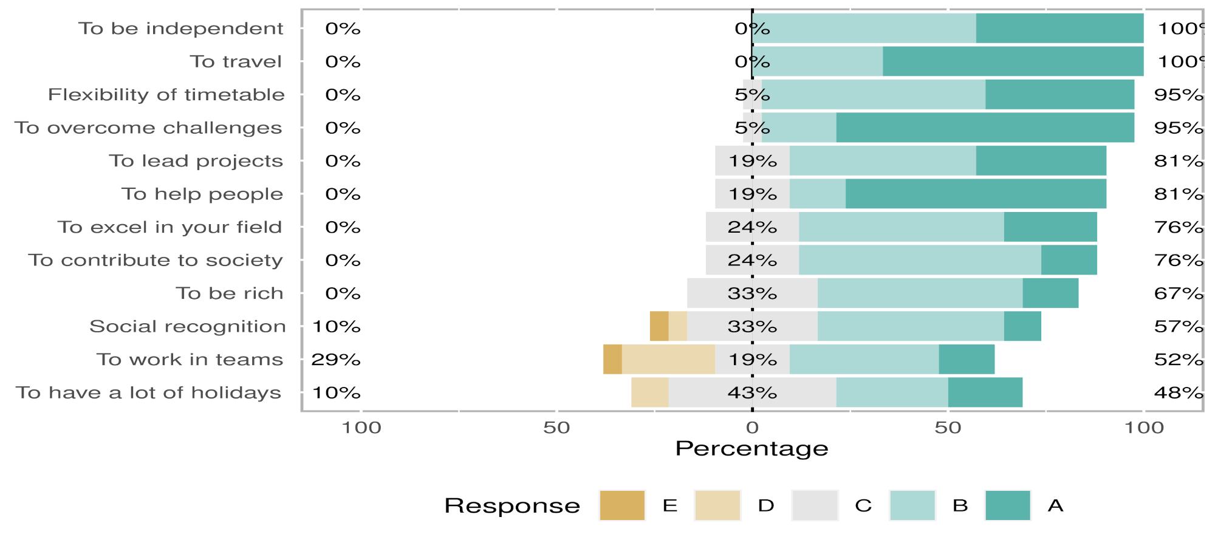Click the 'Response' legend title
Image resolution: width=1215 pixels, height=534 pixels.
[x=512, y=506]
